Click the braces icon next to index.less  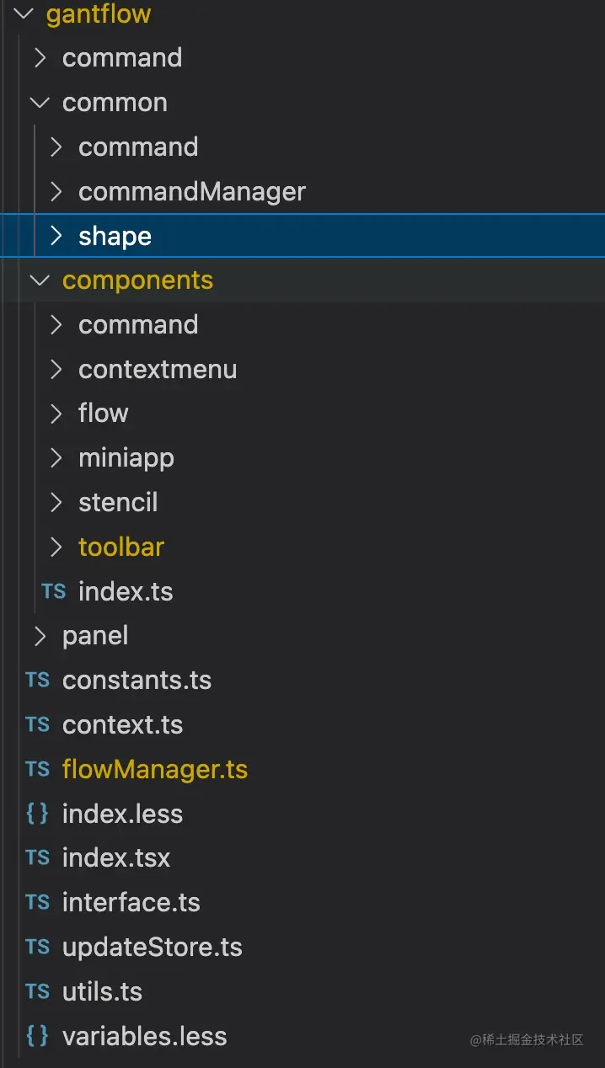pos(37,814)
